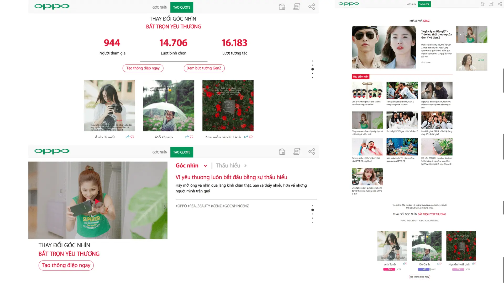
Task: Expand the Góc nhìn dropdown chevron
Action: [x=205, y=166]
